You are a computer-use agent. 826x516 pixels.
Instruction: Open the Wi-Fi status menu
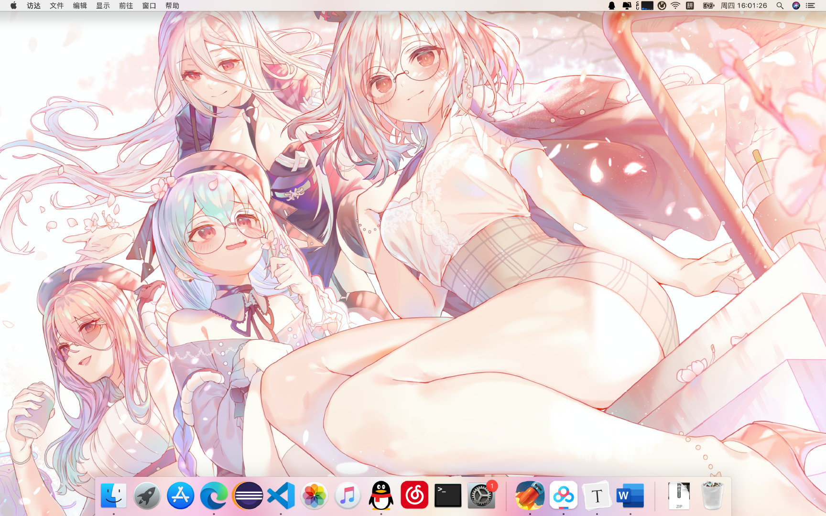pyautogui.click(x=675, y=6)
